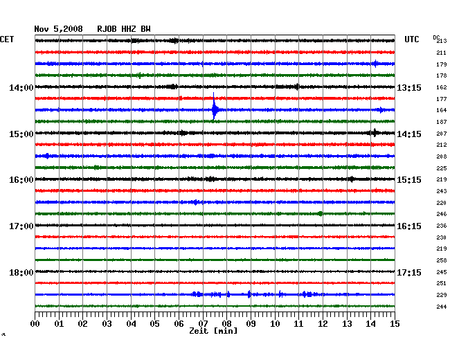
Task: Select the "15:00" CET time label
Action: click(21, 134)
